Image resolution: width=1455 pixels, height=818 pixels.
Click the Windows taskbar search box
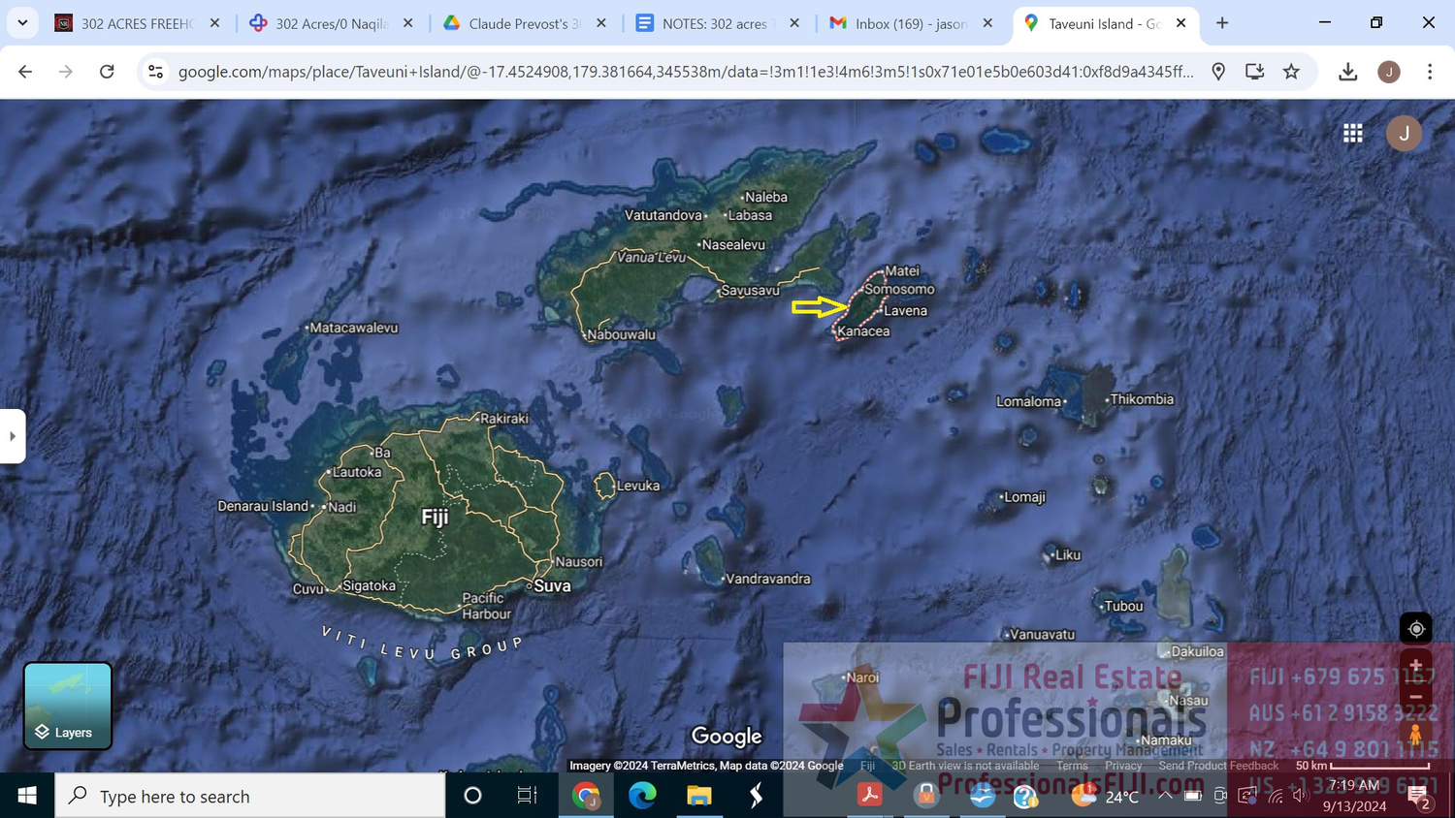[x=250, y=796]
